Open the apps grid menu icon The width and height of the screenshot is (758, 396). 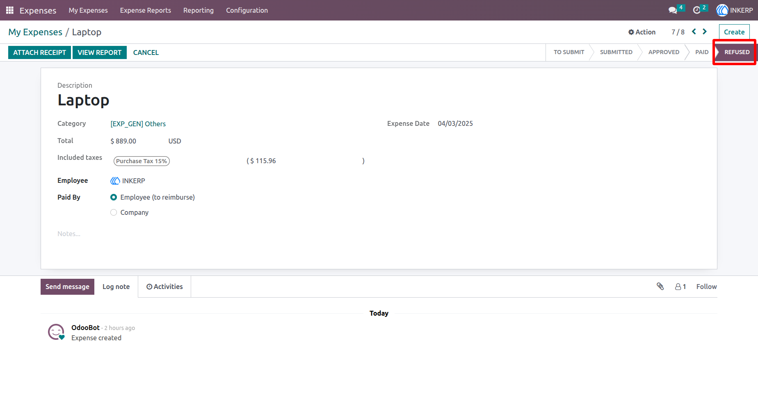click(10, 10)
